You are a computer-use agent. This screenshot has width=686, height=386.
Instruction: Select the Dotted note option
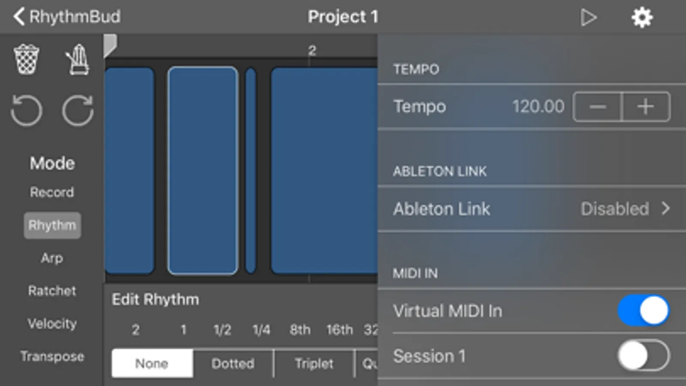point(233,364)
